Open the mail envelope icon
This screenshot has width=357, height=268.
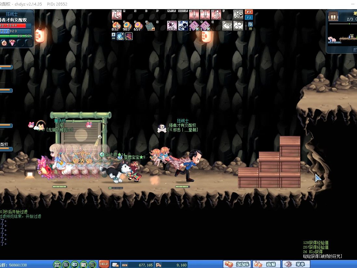point(115,265)
